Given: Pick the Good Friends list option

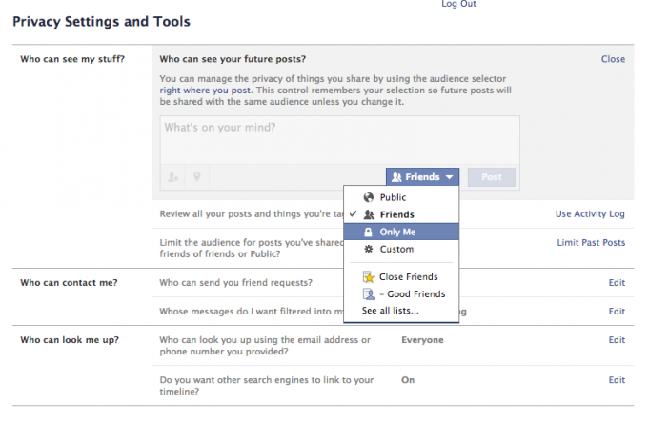Looking at the screenshot, I should pyautogui.click(x=401, y=293).
